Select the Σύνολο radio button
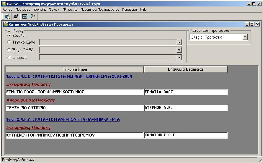The height and width of the screenshot is (163, 263). coord(9,35)
